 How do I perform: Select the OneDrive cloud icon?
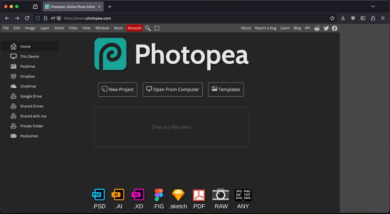pyautogui.click(x=14, y=86)
